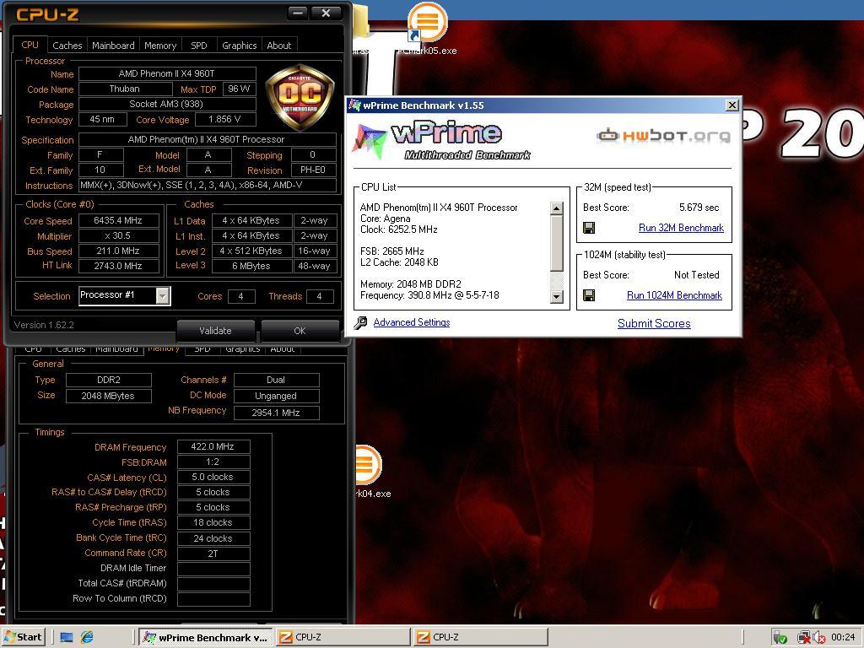Open the HWBOT.org logo link
Viewport: 864px width, 648px height.
[x=663, y=136]
